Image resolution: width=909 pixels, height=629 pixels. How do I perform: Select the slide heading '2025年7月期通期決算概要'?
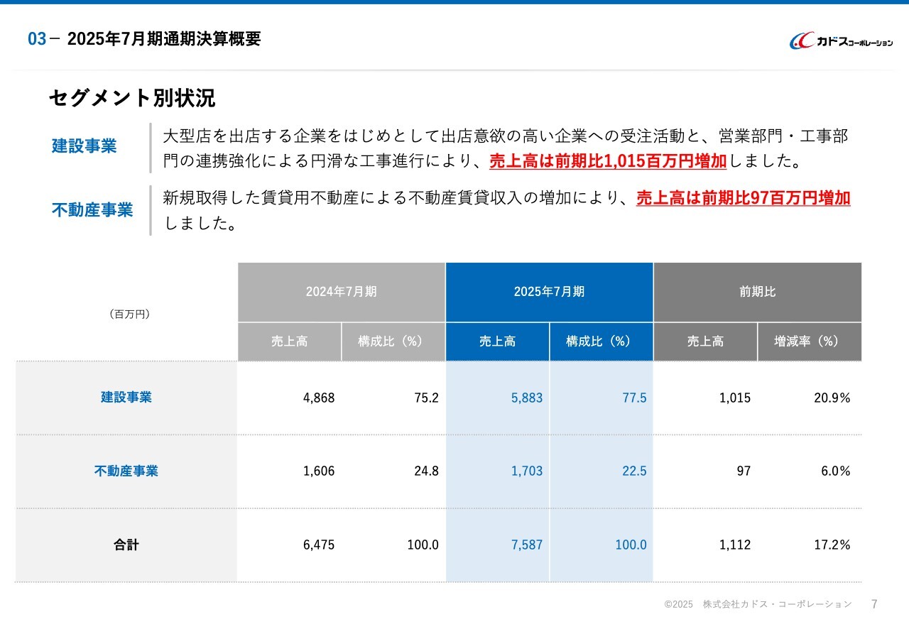(x=164, y=39)
